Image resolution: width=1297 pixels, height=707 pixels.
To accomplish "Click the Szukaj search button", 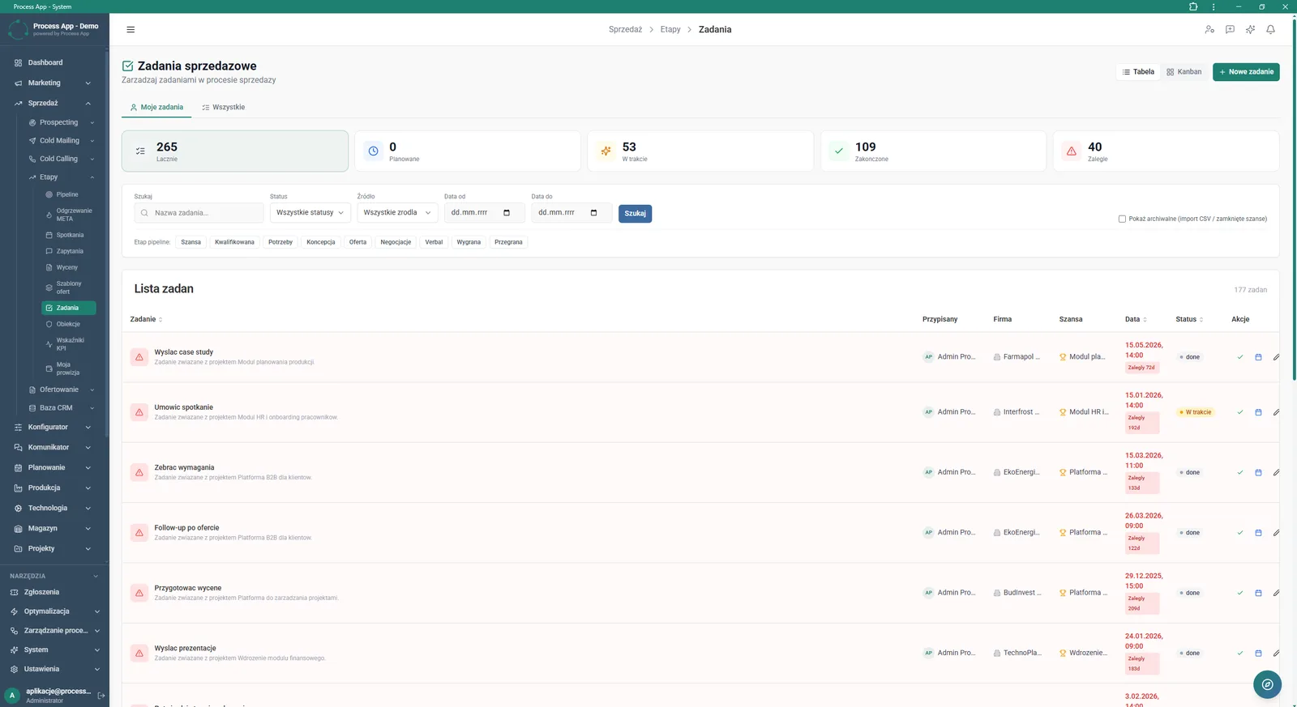I will click(x=635, y=214).
